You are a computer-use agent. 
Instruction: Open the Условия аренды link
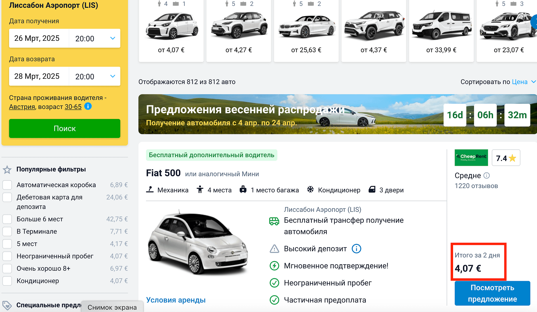[176, 300]
